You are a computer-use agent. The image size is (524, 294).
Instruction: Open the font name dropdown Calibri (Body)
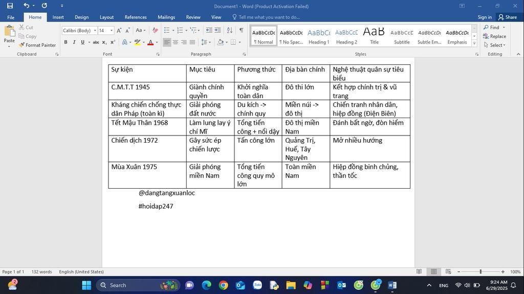(95, 30)
